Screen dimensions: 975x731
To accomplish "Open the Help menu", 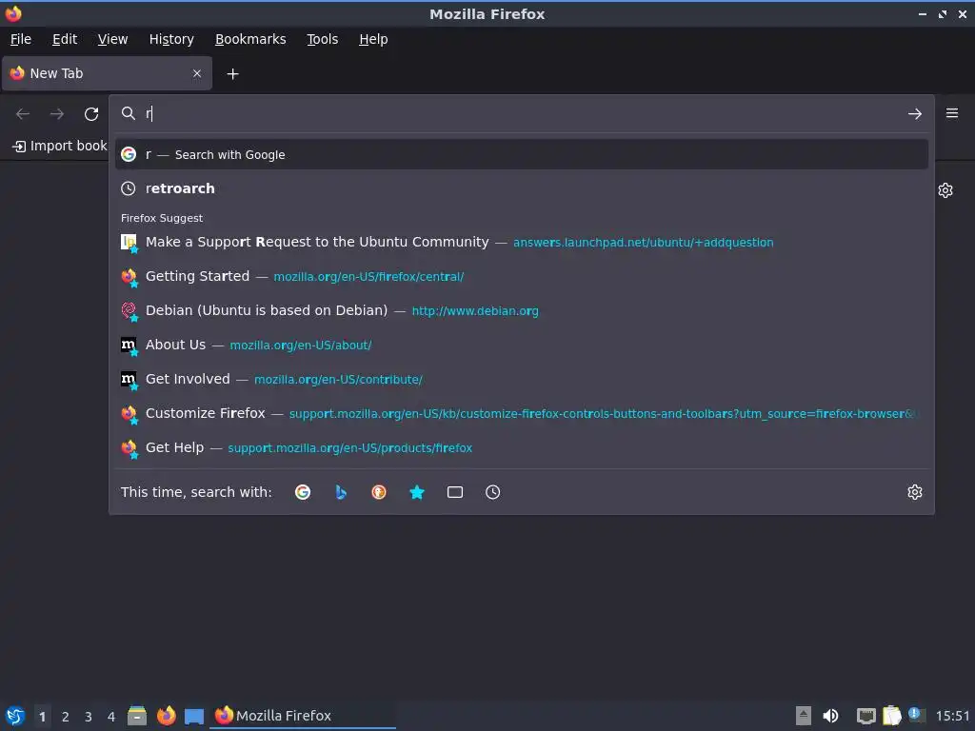I will [373, 39].
